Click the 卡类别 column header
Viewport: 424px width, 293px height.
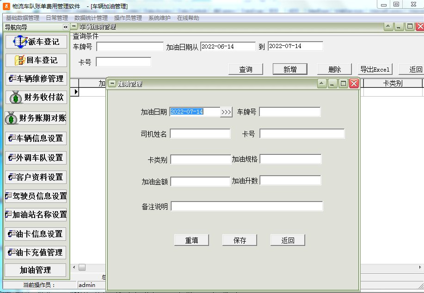pos(393,84)
